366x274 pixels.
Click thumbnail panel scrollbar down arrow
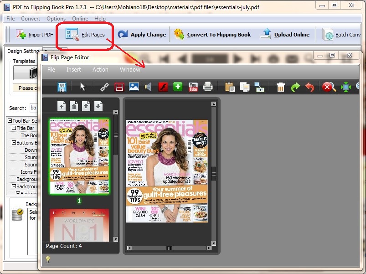pyautogui.click(x=115, y=239)
